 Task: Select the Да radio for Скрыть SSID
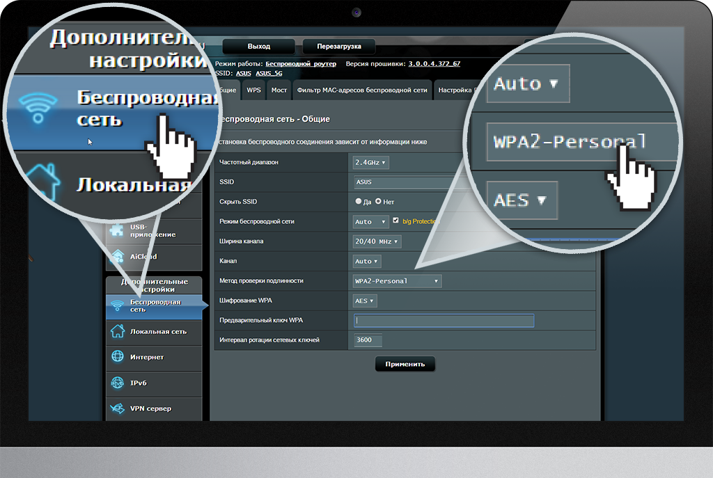point(359,202)
